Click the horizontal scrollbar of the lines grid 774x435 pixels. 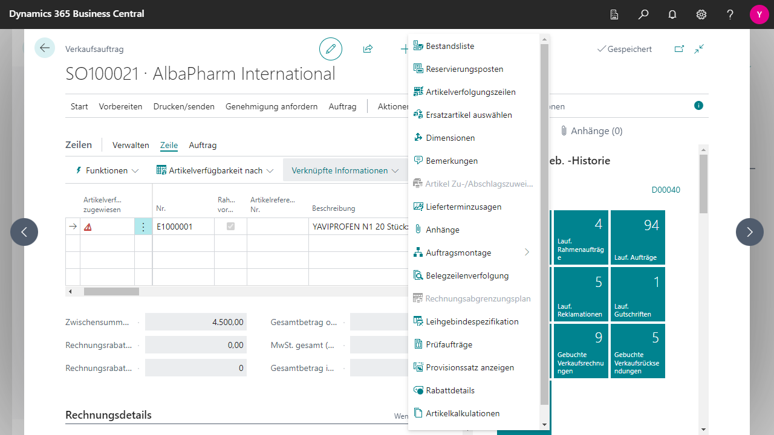click(x=111, y=291)
